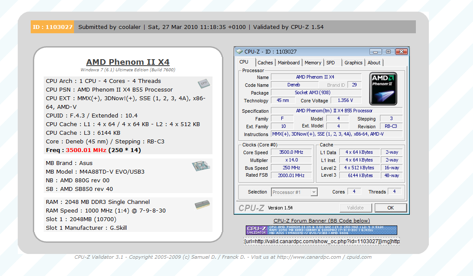Viewport: 473px width, 276px height.
Task: Click the Name field AMD Phenom II X4 in CPU-Z
Action: (316, 77)
